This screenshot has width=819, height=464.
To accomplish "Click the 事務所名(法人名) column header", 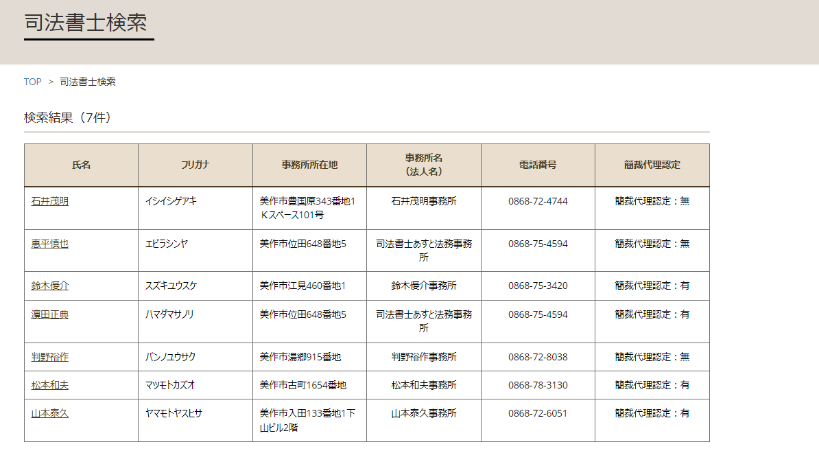I will click(x=423, y=165).
